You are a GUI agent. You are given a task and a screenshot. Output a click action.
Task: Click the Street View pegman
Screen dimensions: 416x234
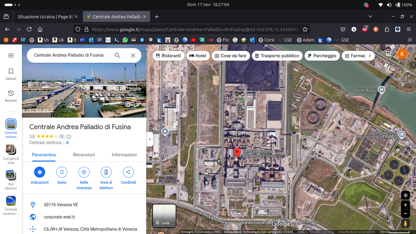(x=405, y=224)
